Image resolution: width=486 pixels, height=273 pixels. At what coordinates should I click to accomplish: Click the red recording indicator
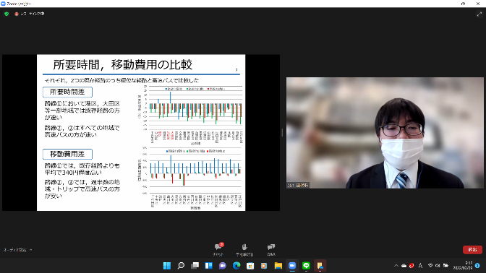tap(17, 14)
